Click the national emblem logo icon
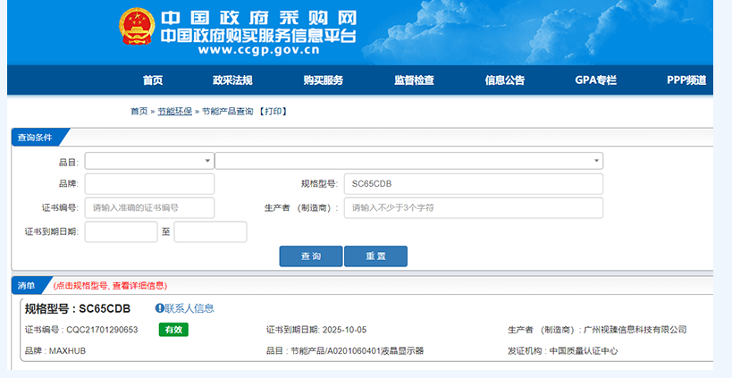 pyautogui.click(x=136, y=28)
